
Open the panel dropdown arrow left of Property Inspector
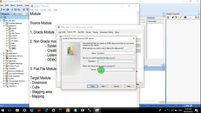pos(164,14)
